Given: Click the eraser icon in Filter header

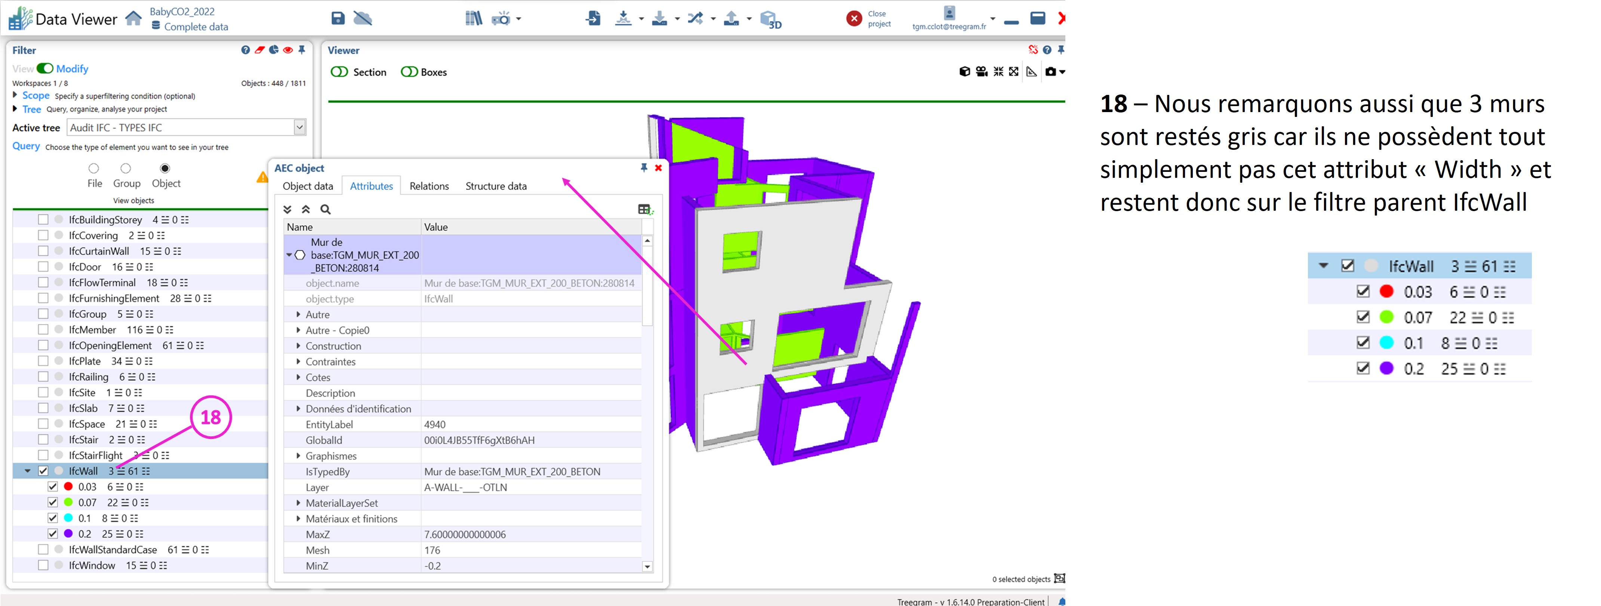Looking at the screenshot, I should pos(260,50).
